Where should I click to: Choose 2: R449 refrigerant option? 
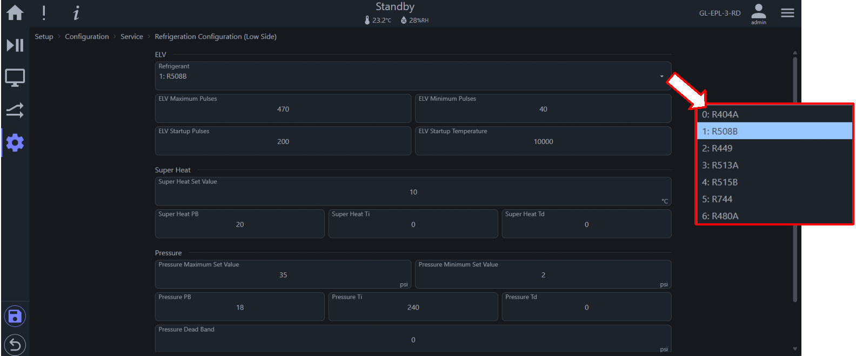click(774, 148)
